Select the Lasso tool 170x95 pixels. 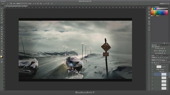click(x=2, y=13)
